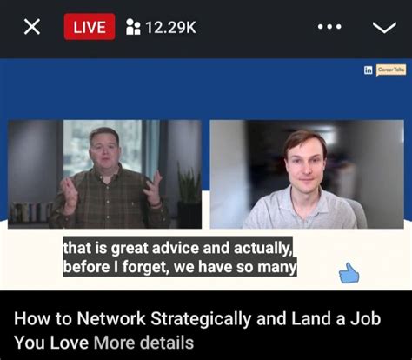Open the 12.29K viewer count
This screenshot has width=412, height=360.
170,27
